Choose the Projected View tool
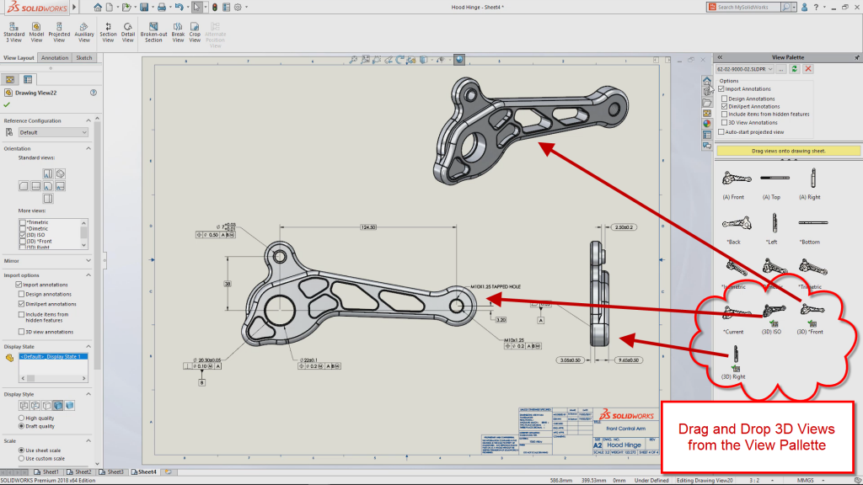The width and height of the screenshot is (863, 485). point(59,33)
